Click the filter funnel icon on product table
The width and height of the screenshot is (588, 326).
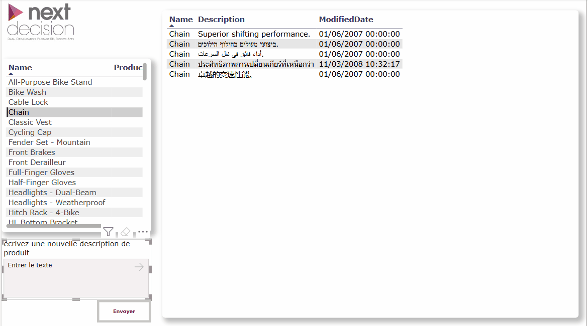108,232
